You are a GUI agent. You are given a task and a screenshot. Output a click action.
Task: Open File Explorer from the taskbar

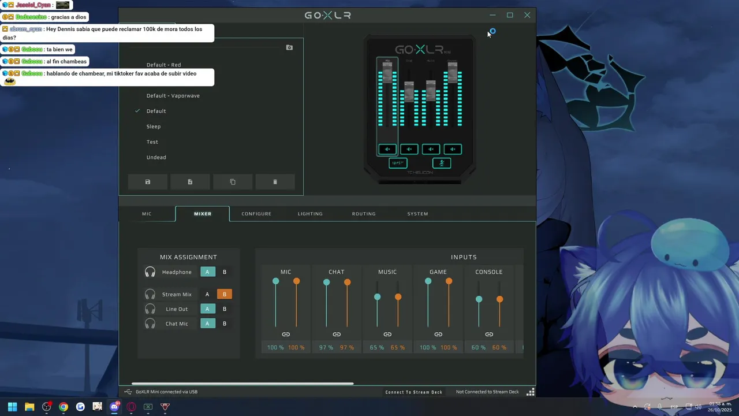pos(29,407)
